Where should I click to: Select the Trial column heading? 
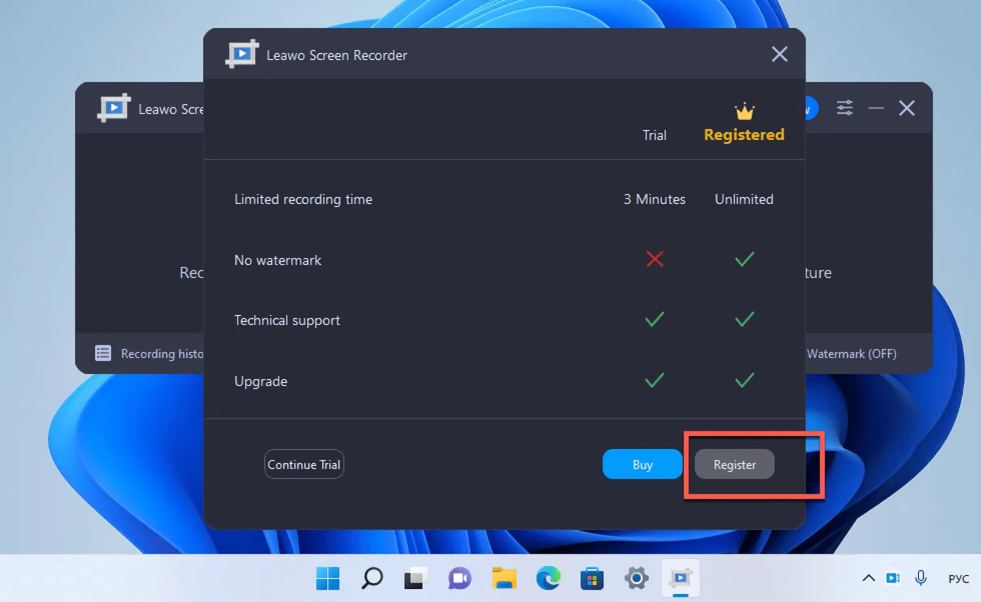[654, 135]
